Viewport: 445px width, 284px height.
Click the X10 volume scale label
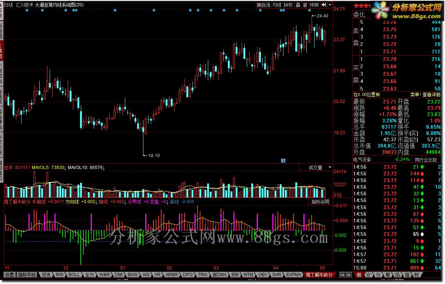(338, 195)
